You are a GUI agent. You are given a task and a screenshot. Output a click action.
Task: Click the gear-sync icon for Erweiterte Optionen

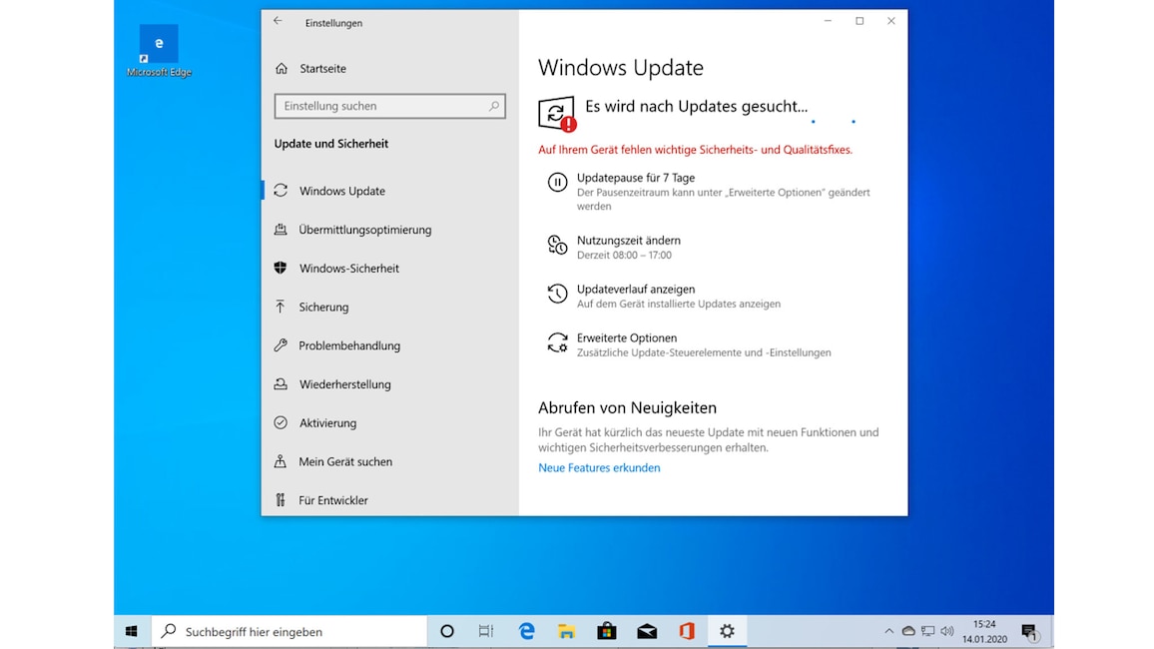click(x=557, y=342)
